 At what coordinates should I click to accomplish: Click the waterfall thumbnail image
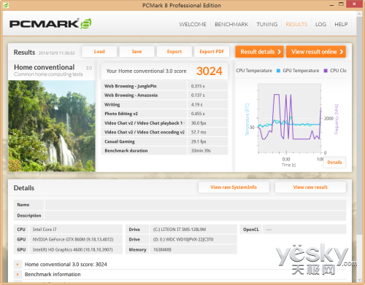[x=52, y=126]
